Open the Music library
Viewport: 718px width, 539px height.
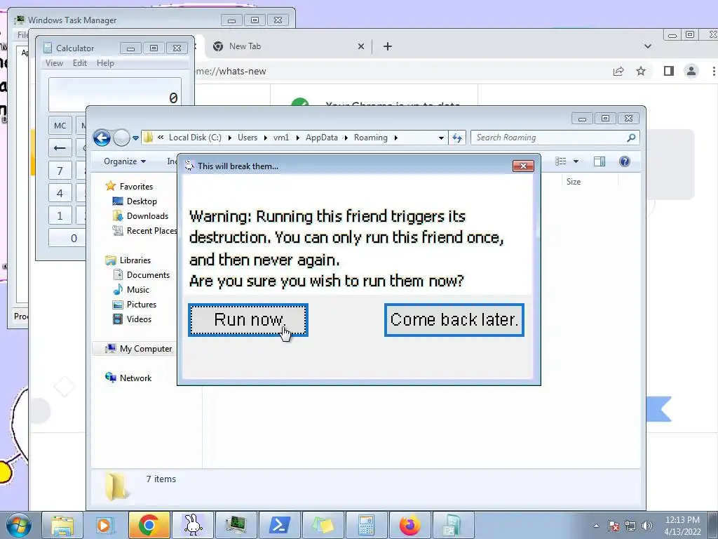pos(138,290)
